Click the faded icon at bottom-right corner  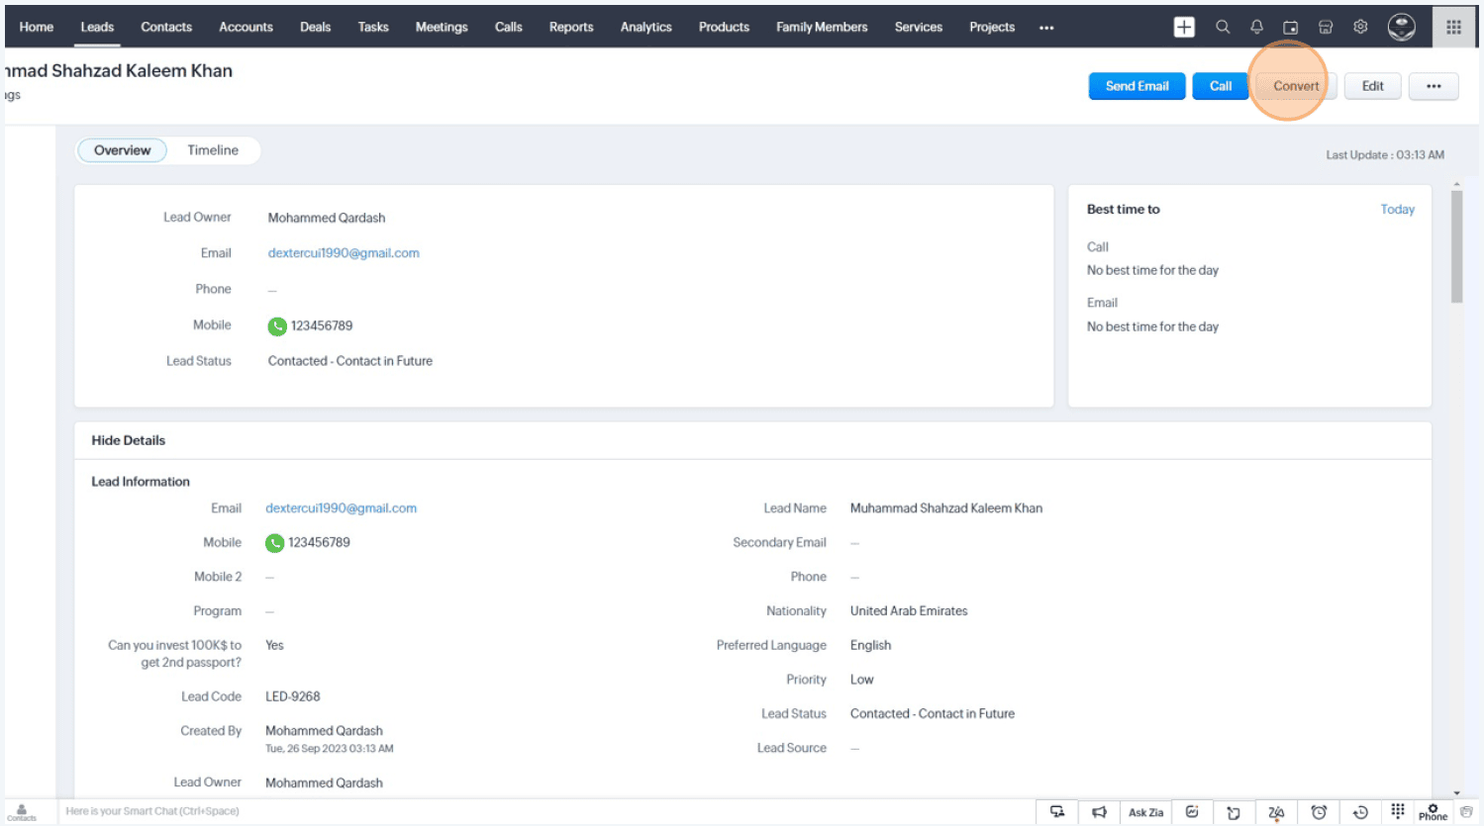click(1467, 811)
